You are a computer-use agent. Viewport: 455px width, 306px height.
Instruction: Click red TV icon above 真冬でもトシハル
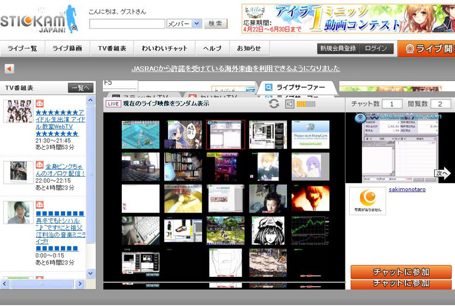[x=40, y=205]
